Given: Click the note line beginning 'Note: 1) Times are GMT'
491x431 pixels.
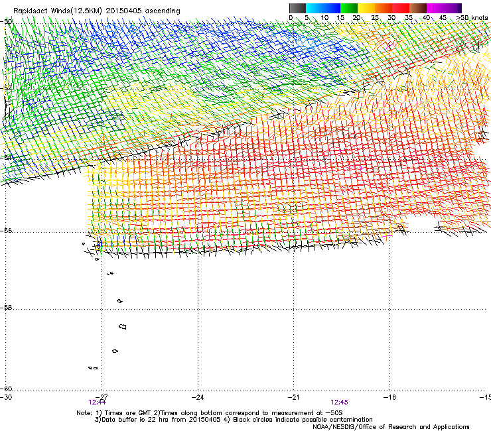Looking at the screenshot, I should 210,413.
